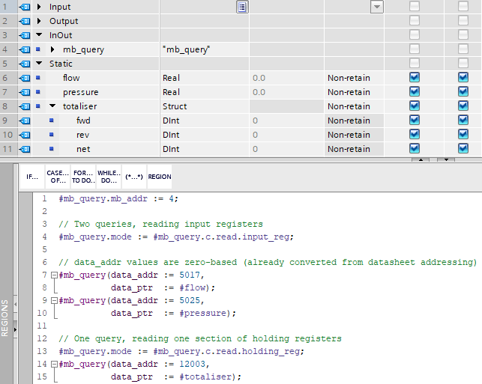Uncheck the left checkbox in the pressure row
Screen dimensions: 482x384
click(x=415, y=91)
